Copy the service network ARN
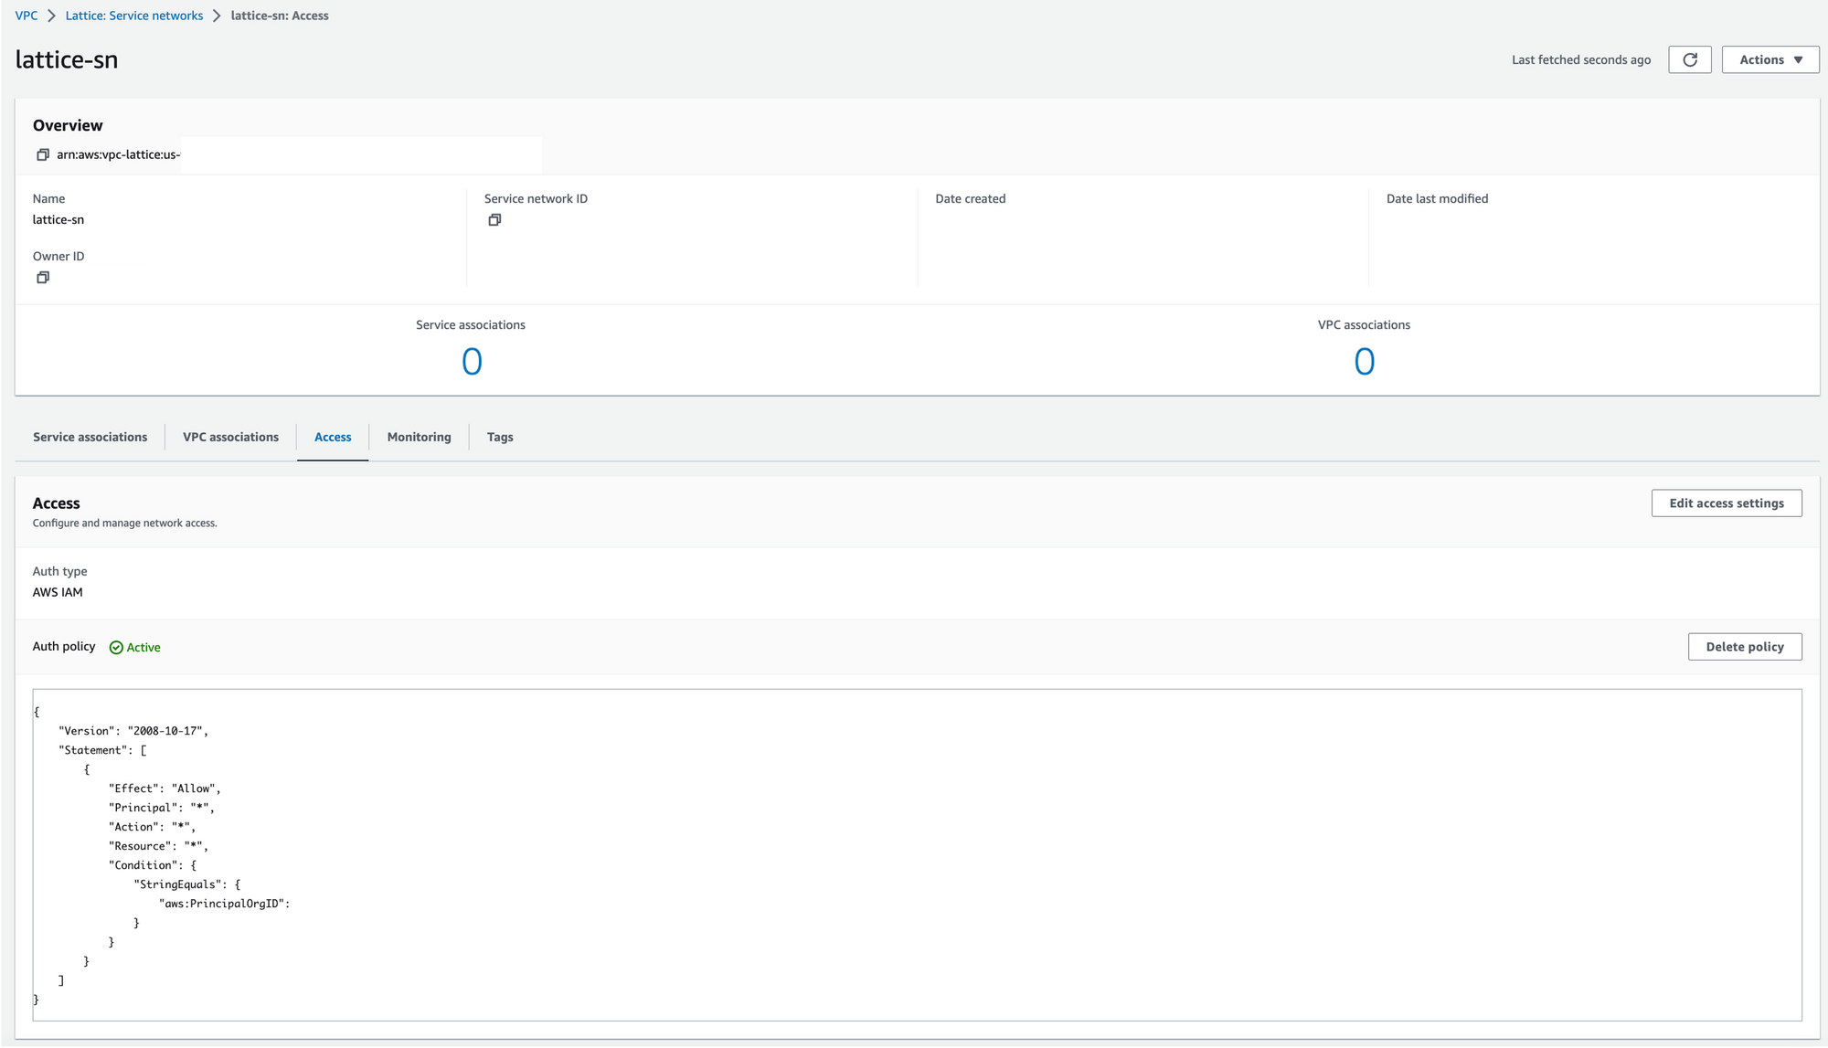1828x1048 pixels. pos(43,154)
